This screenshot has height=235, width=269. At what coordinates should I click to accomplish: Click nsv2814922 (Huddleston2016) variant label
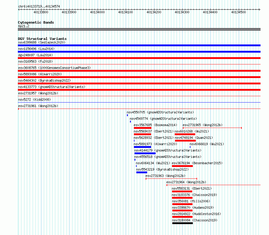click(196, 214)
